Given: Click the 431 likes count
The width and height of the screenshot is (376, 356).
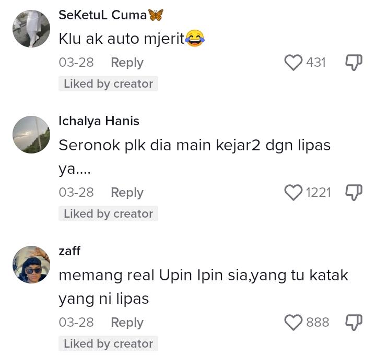Looking at the screenshot, I should coord(316,63).
